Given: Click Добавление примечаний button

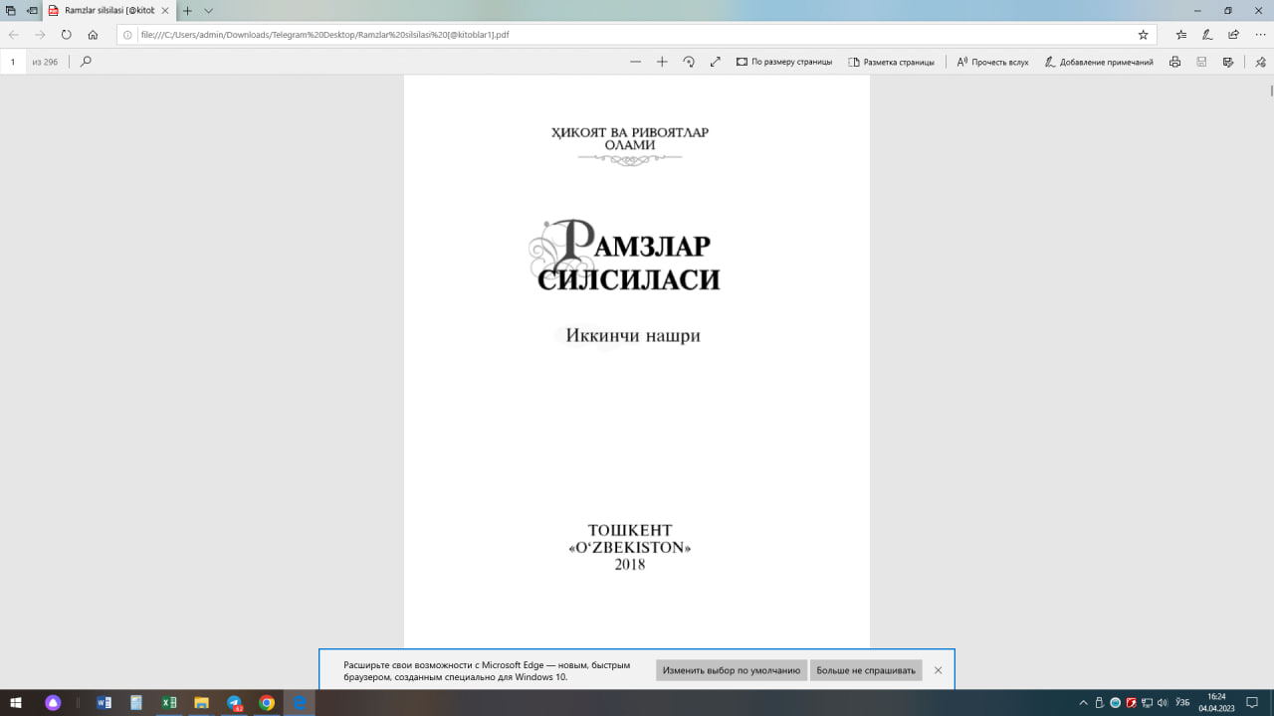Looking at the screenshot, I should 1099,62.
